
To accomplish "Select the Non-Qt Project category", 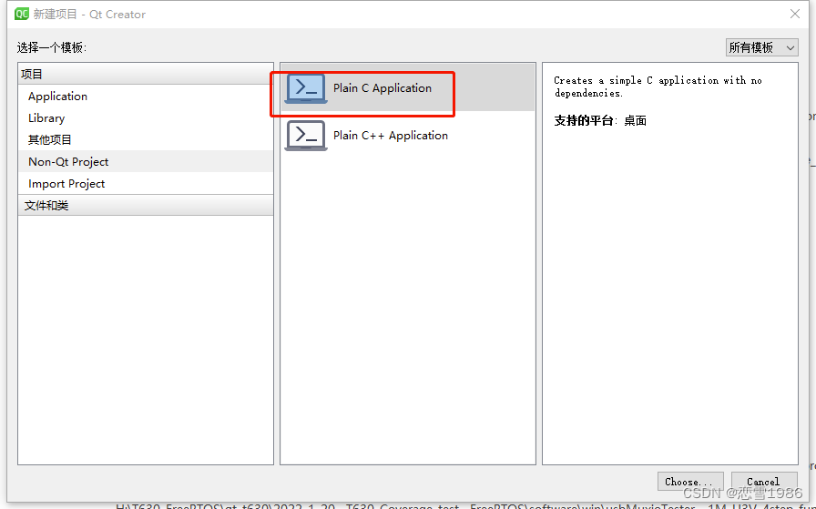I will coord(146,162).
